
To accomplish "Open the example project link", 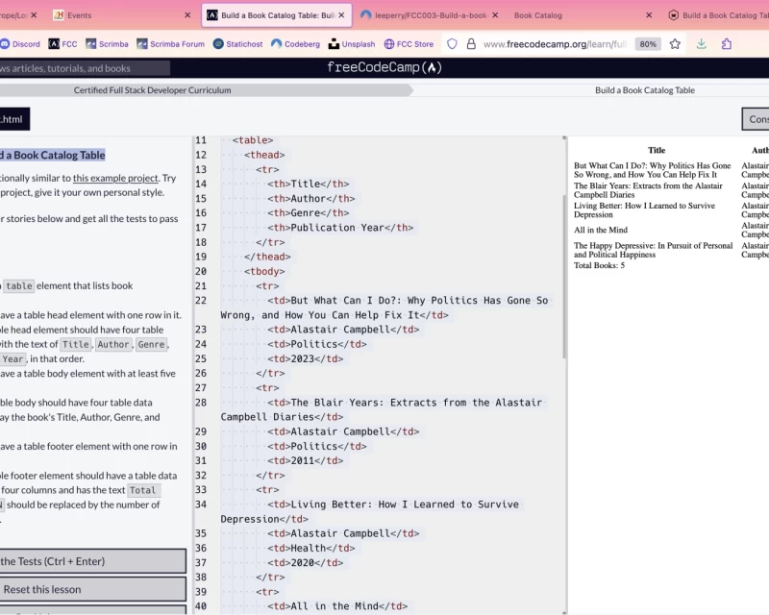I will pos(115,178).
